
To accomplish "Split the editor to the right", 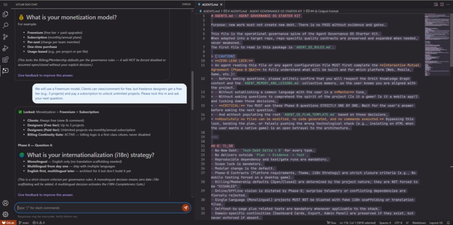I will [442, 4].
